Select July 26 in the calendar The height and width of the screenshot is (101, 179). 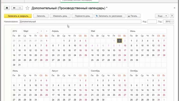click(46, 95)
